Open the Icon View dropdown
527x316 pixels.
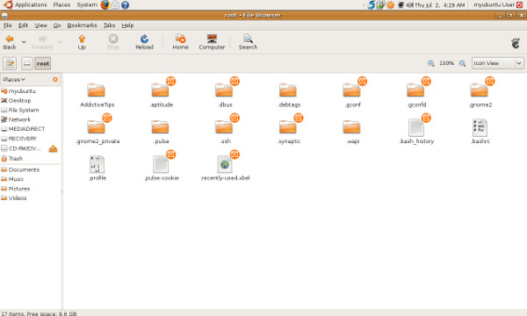pyautogui.click(x=498, y=63)
